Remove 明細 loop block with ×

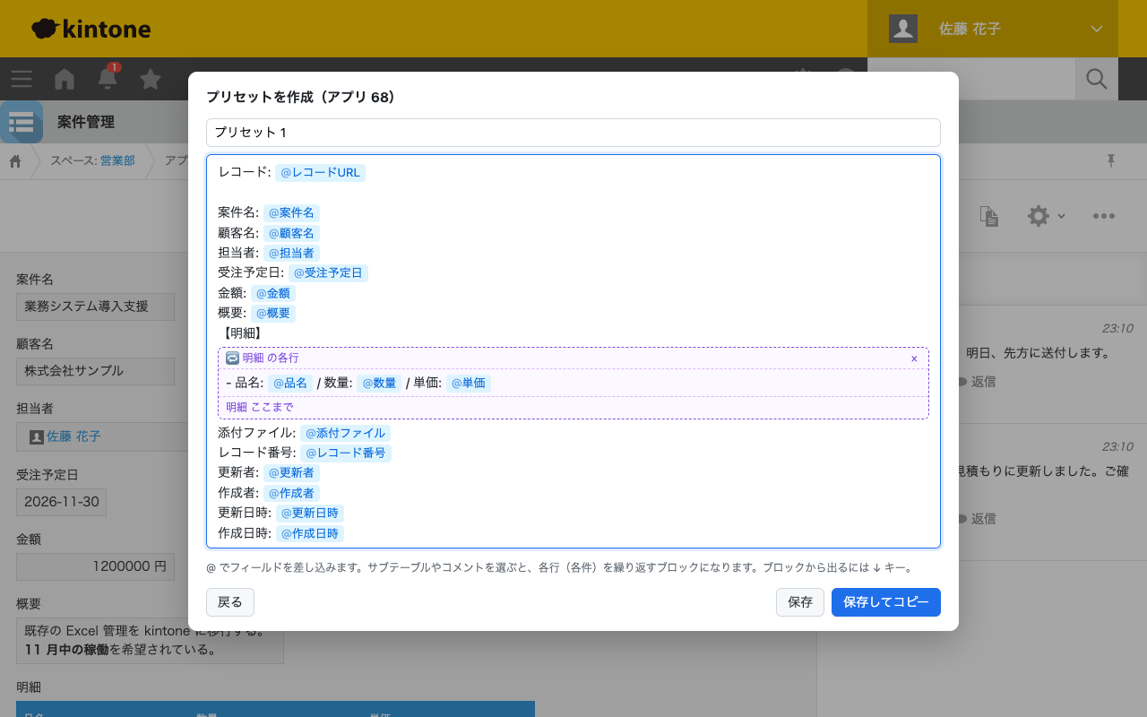(x=914, y=358)
